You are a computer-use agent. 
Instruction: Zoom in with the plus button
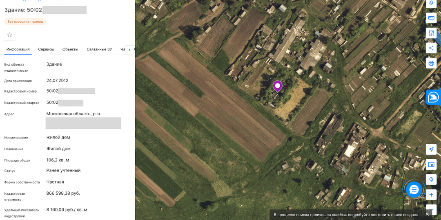(431, 194)
